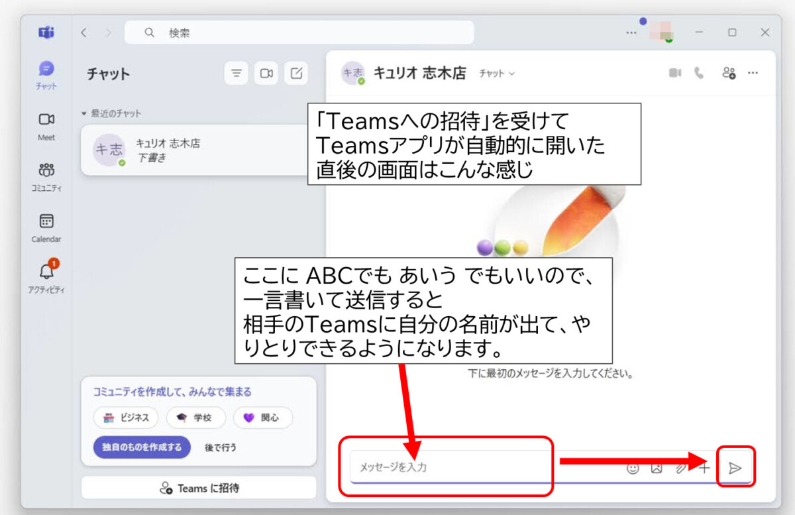Go forward with the forward arrow
The height and width of the screenshot is (515, 795).
click(108, 32)
